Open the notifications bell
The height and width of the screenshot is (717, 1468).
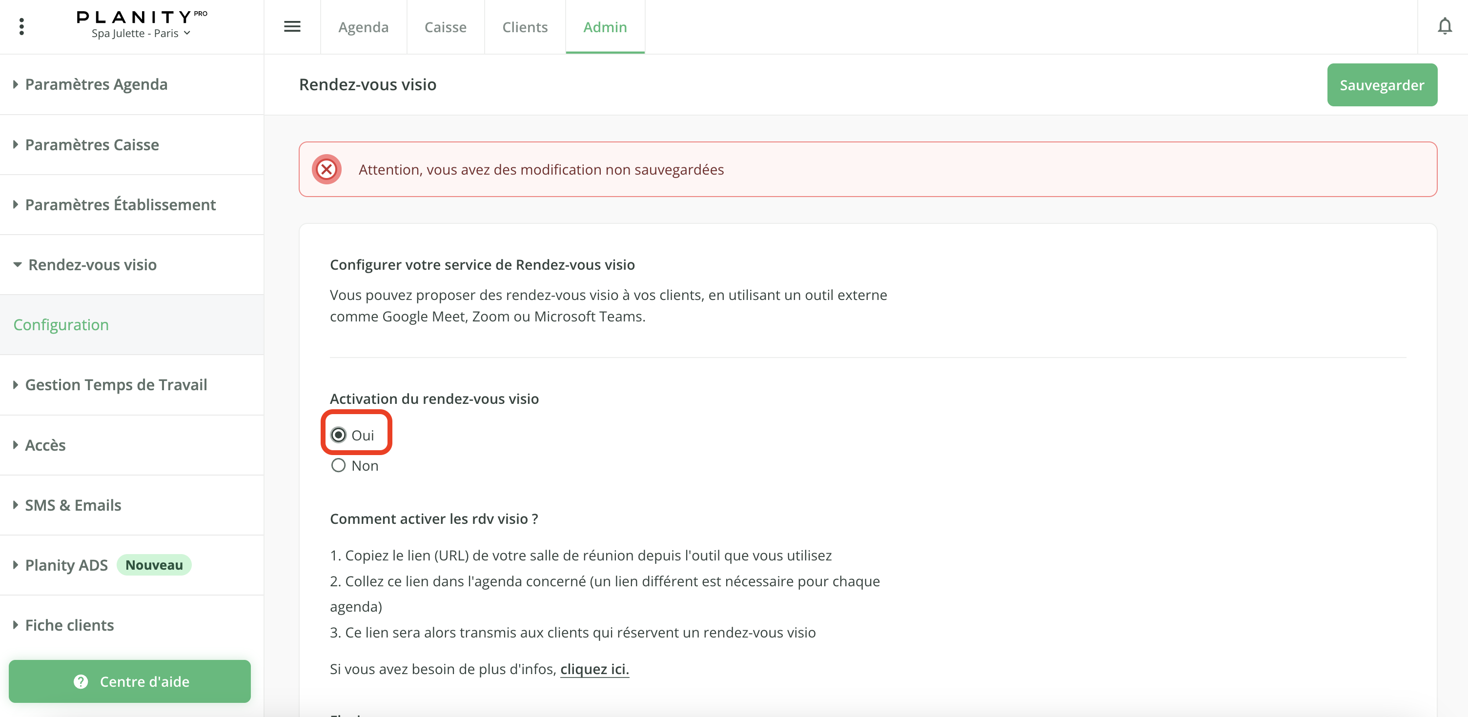point(1444,27)
